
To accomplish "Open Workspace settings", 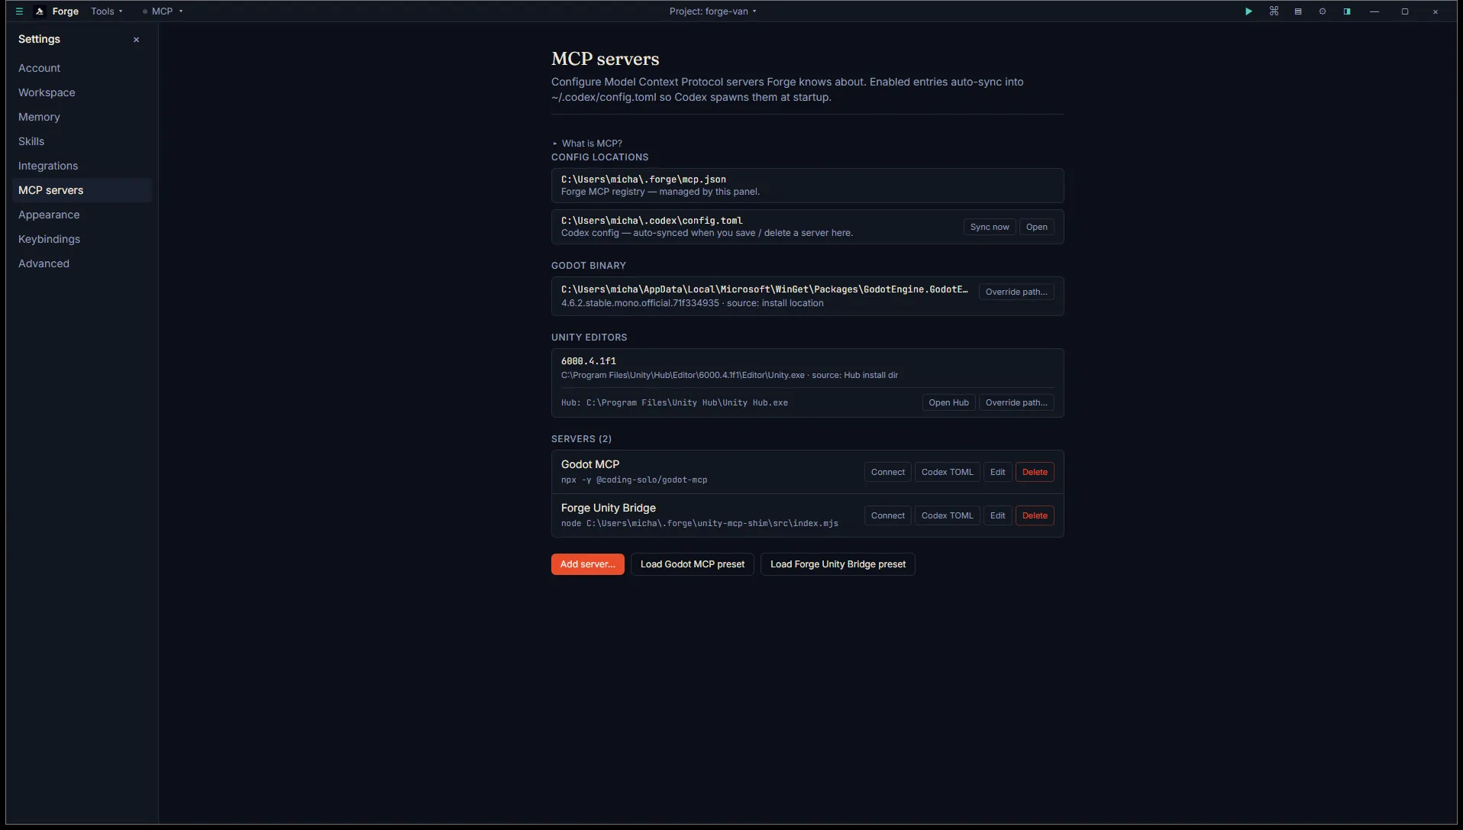I will [x=82, y=92].
